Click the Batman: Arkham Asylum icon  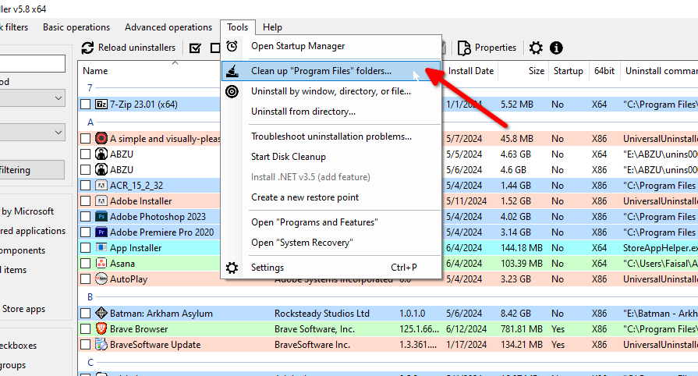[x=101, y=313]
